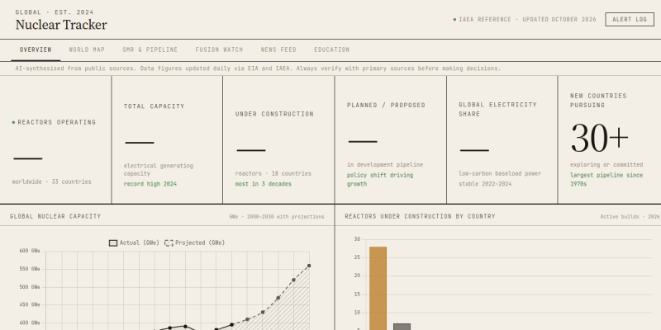The height and width of the screenshot is (330, 661).
Task: Click 'in development pipeline' caption
Action: (385, 164)
